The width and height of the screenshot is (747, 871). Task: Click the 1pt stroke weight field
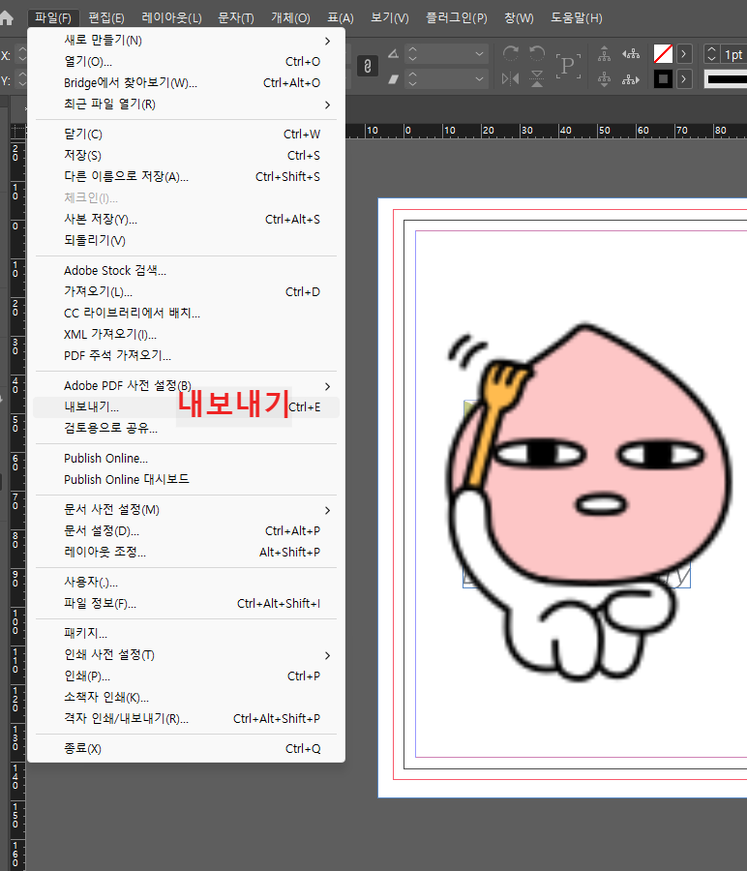point(734,54)
